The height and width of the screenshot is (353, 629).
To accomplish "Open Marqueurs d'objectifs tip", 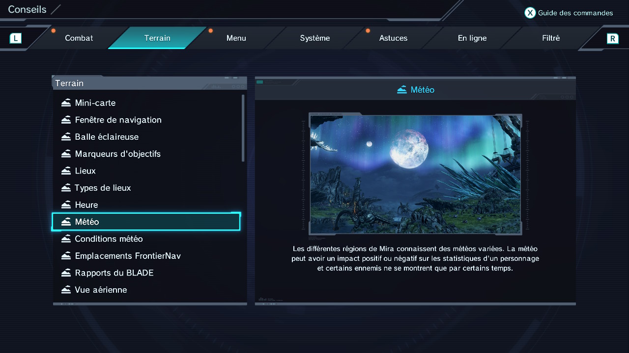I will [x=146, y=154].
